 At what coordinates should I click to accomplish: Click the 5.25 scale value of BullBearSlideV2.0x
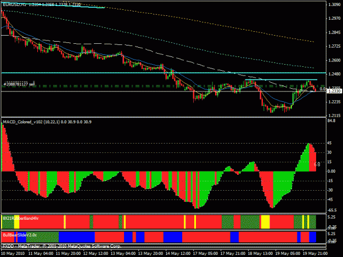331,234
